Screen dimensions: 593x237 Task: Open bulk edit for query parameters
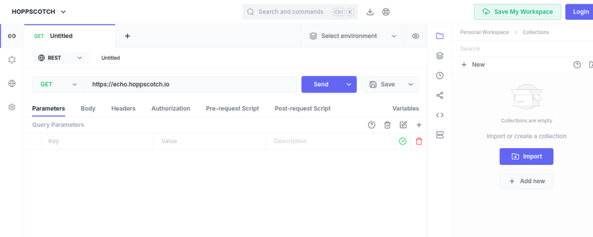point(403,125)
